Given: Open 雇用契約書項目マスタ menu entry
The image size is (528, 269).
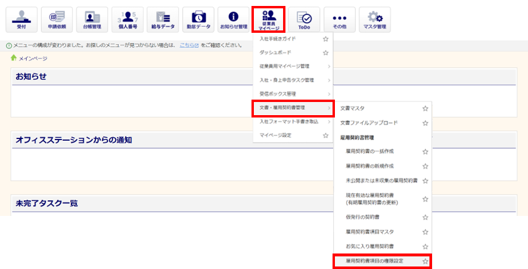Looking at the screenshot, I should [x=369, y=232].
